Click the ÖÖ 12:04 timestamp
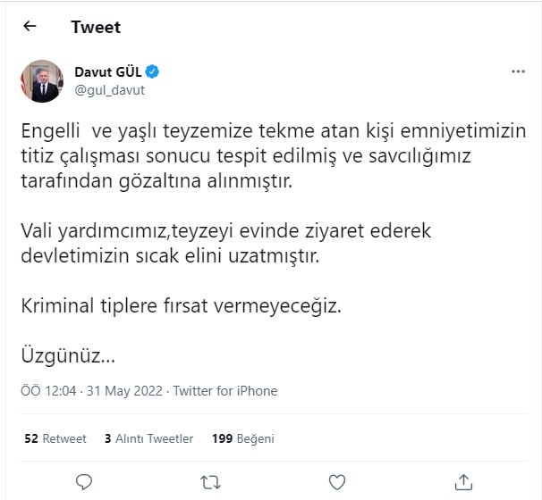Viewport: 542px width, 500px height. tap(50, 391)
